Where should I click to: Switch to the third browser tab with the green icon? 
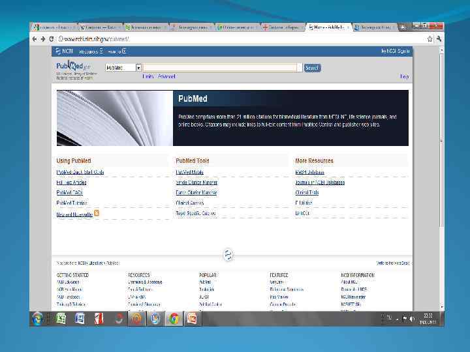pos(146,27)
